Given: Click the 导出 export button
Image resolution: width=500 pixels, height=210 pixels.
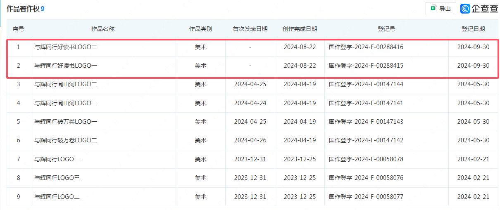Looking at the screenshot, I should (x=441, y=8).
